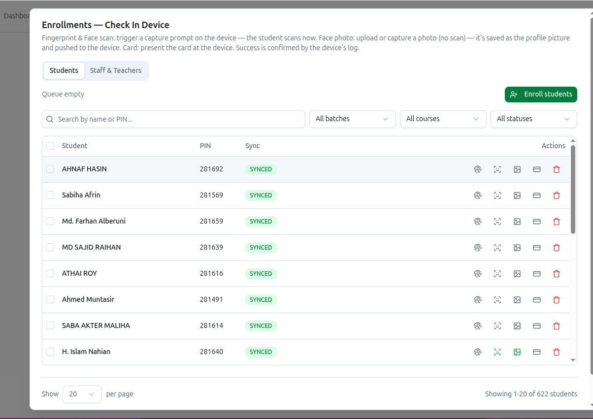The height and width of the screenshot is (419, 593).
Task: Start face scan for ATHAI ROY
Action: click(x=497, y=274)
